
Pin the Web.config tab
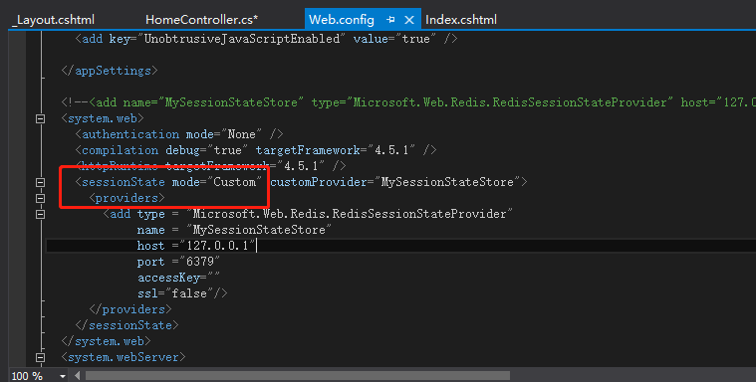tap(391, 20)
